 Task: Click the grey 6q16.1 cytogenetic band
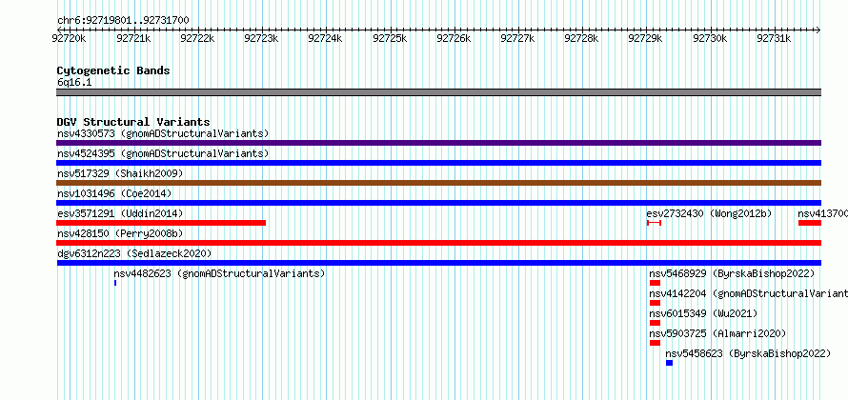(438, 92)
